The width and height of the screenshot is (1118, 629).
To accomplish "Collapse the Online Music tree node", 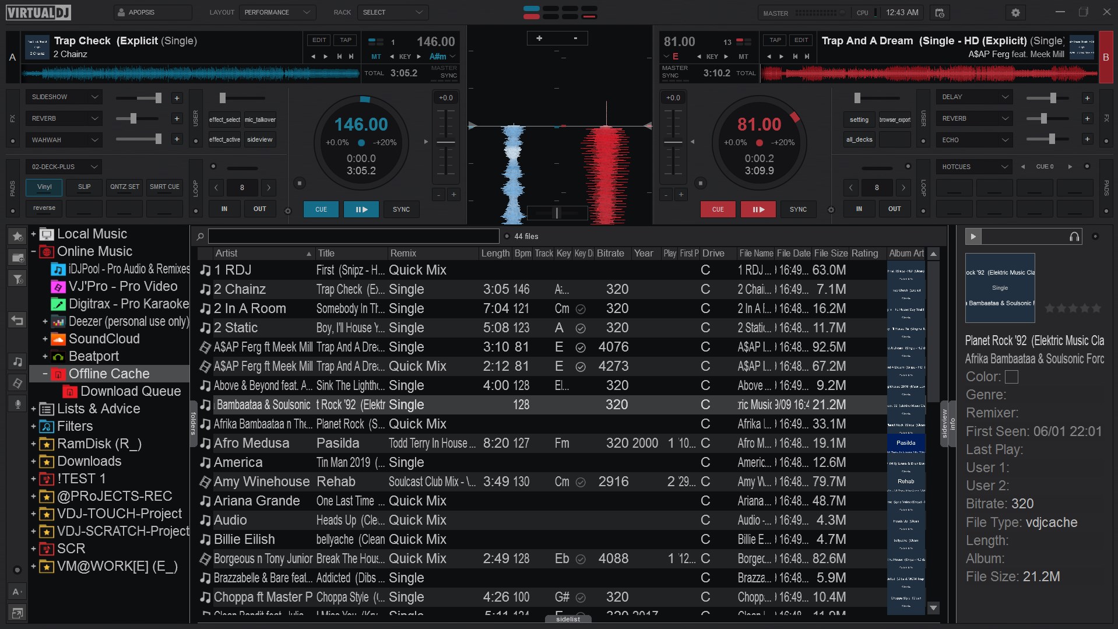I will (33, 252).
